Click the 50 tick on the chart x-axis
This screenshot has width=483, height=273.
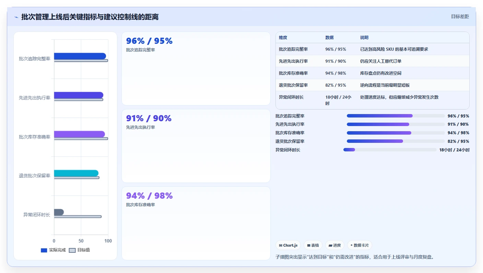tap(81, 241)
